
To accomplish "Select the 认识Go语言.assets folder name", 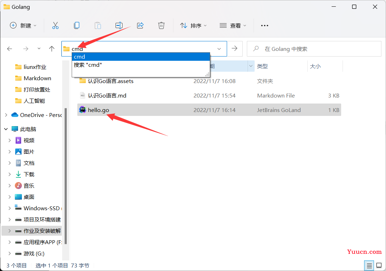I will (x=111, y=81).
